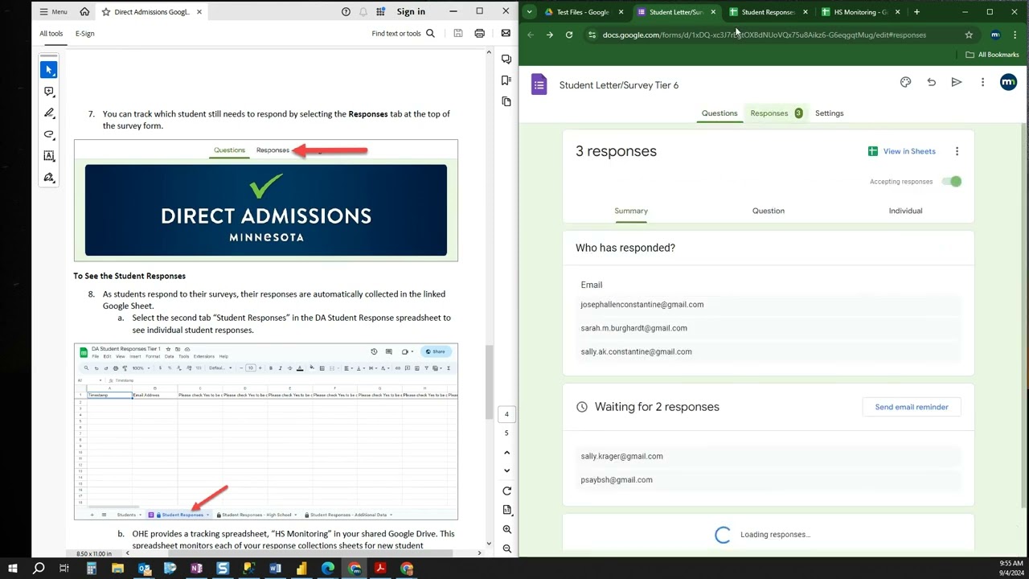
Task: Select the Draw freehand loop tool in Acrobat
Action: point(49,134)
